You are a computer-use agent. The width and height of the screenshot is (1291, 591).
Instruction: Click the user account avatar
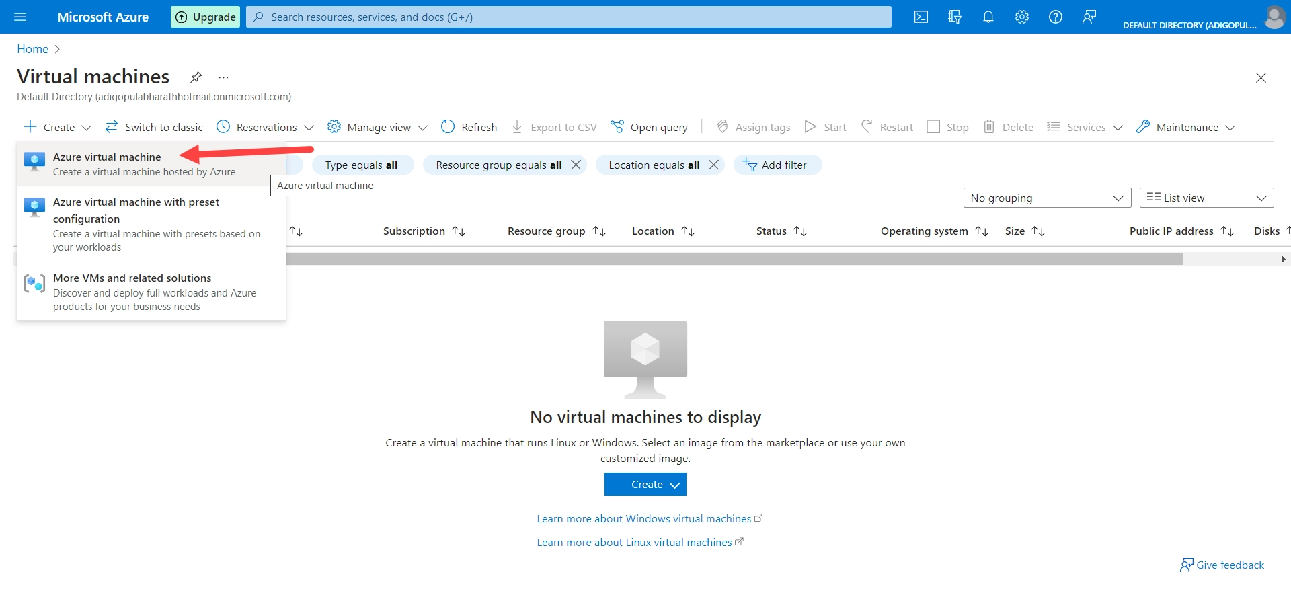click(x=1274, y=17)
